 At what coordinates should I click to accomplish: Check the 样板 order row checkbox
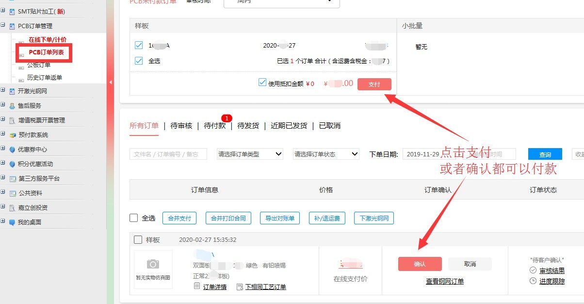click(x=138, y=240)
